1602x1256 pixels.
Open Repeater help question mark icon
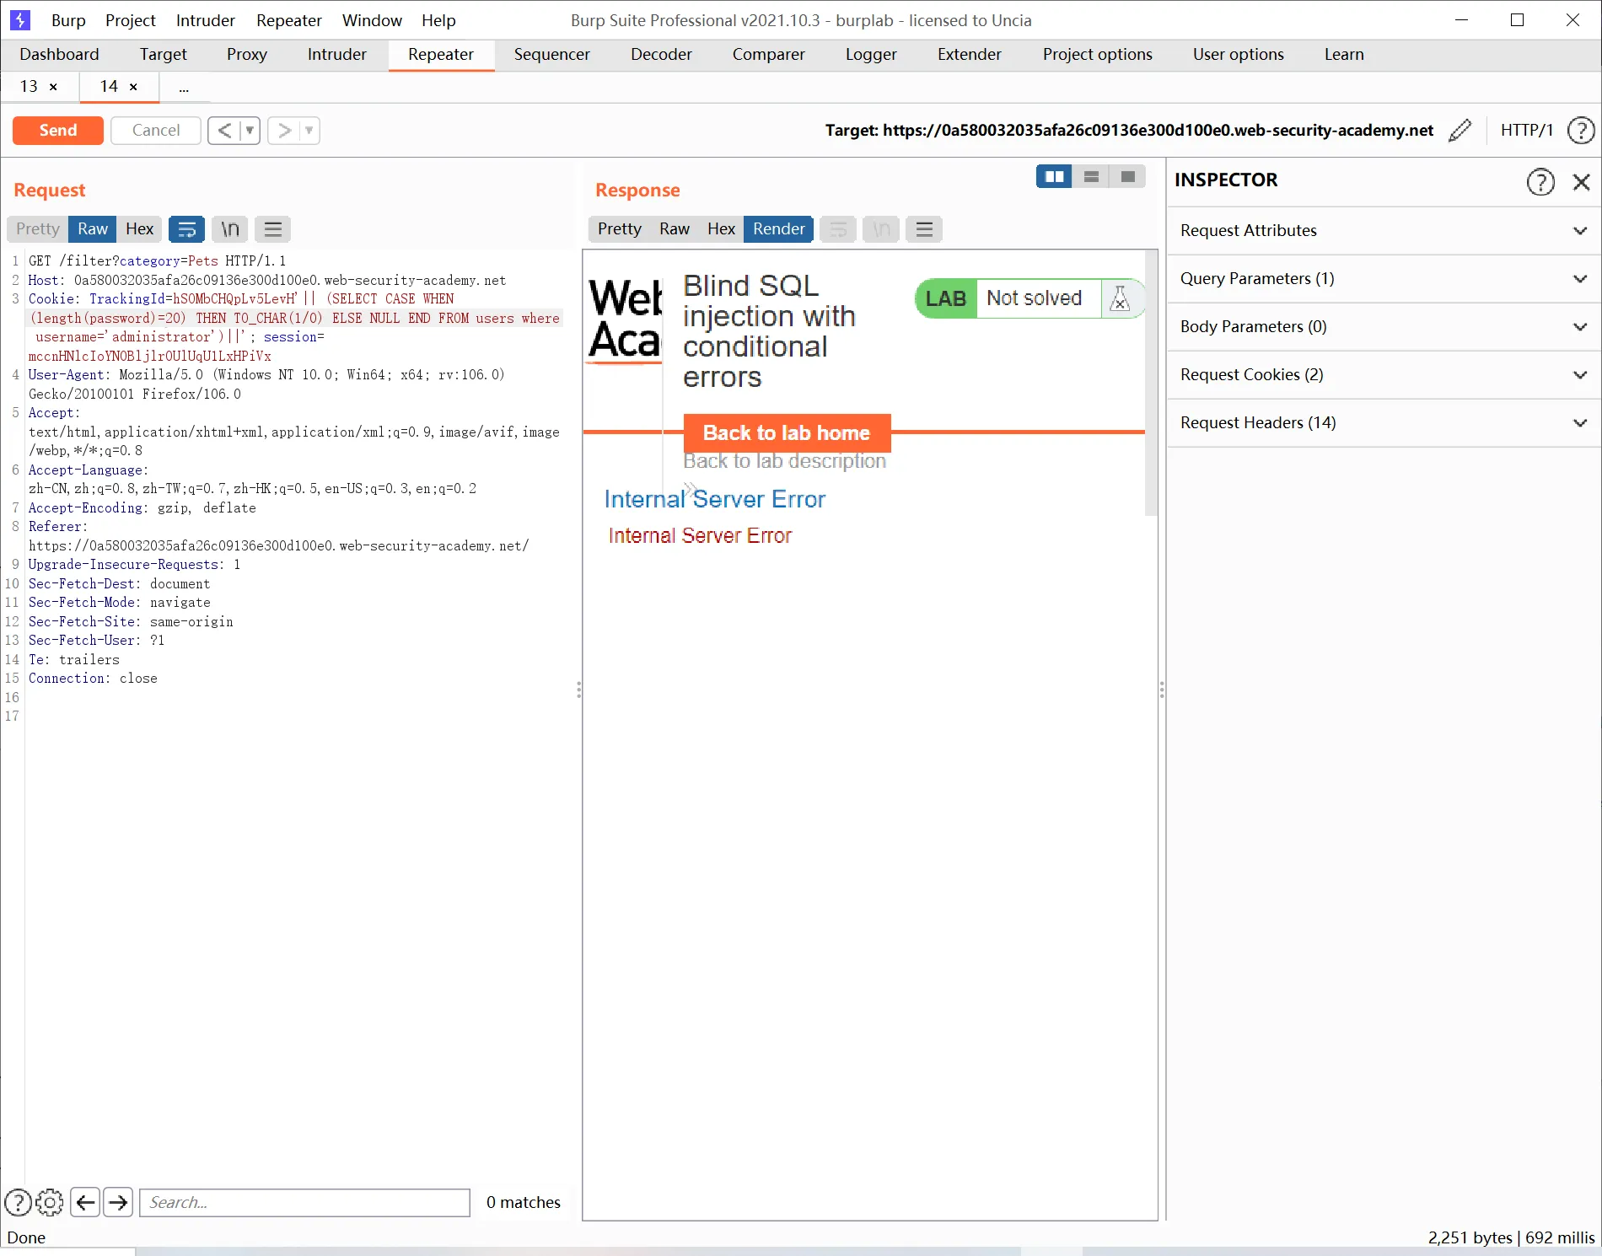click(x=1581, y=130)
